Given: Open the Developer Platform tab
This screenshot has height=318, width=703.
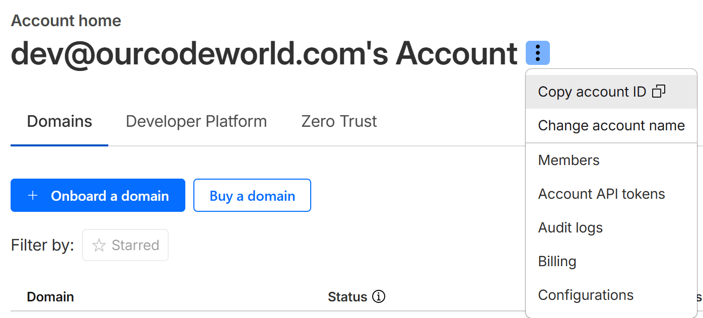Looking at the screenshot, I should (x=196, y=122).
